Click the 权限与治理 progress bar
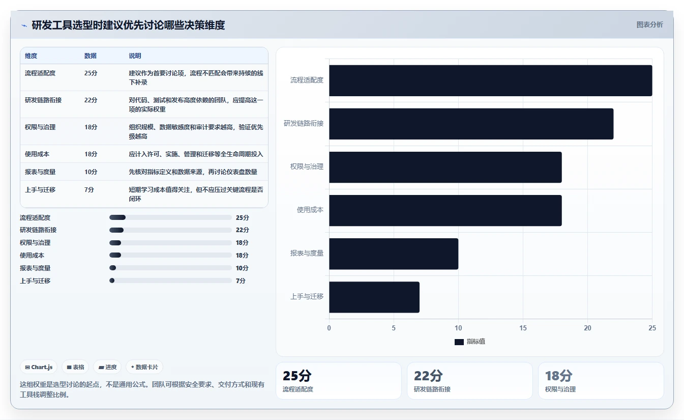 coord(170,243)
